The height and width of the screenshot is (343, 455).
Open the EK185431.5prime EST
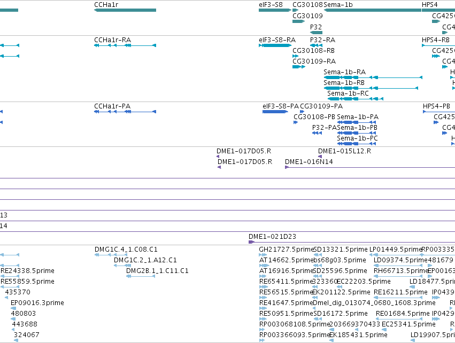[331, 340]
